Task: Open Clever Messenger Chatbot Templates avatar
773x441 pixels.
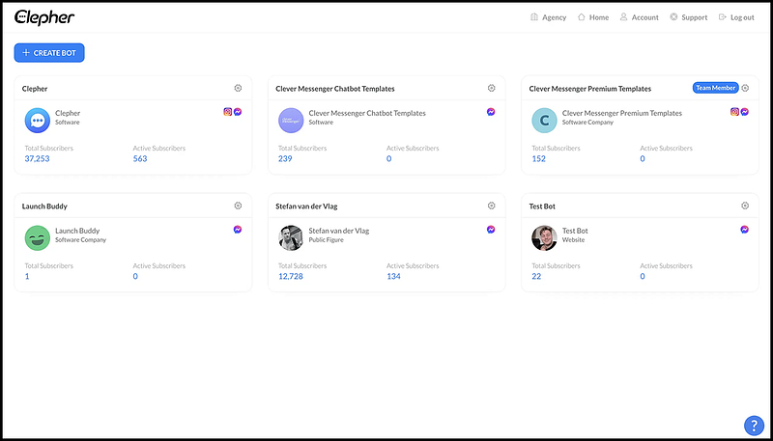Action: tap(291, 121)
